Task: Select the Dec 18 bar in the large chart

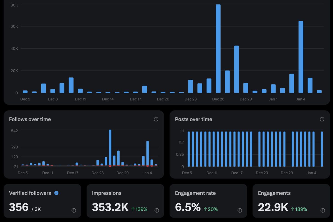Action: [145, 89]
